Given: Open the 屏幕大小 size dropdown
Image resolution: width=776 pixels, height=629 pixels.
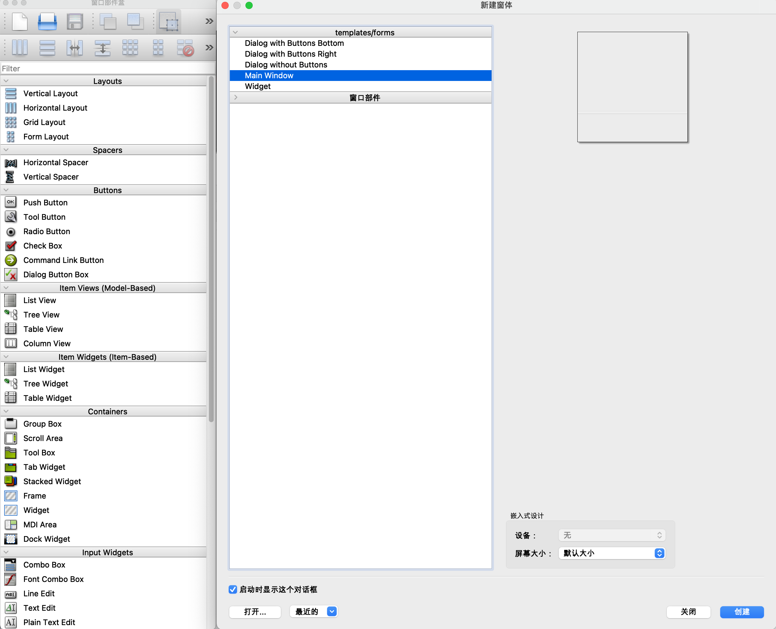Looking at the screenshot, I should click(659, 553).
